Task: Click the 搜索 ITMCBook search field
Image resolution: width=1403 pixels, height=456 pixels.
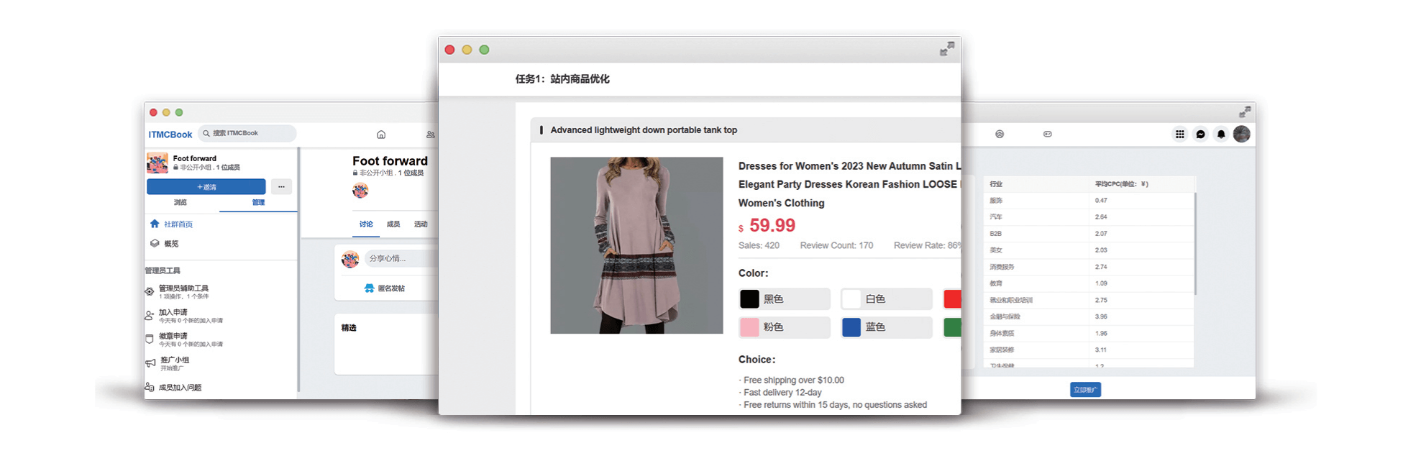Action: 247,133
